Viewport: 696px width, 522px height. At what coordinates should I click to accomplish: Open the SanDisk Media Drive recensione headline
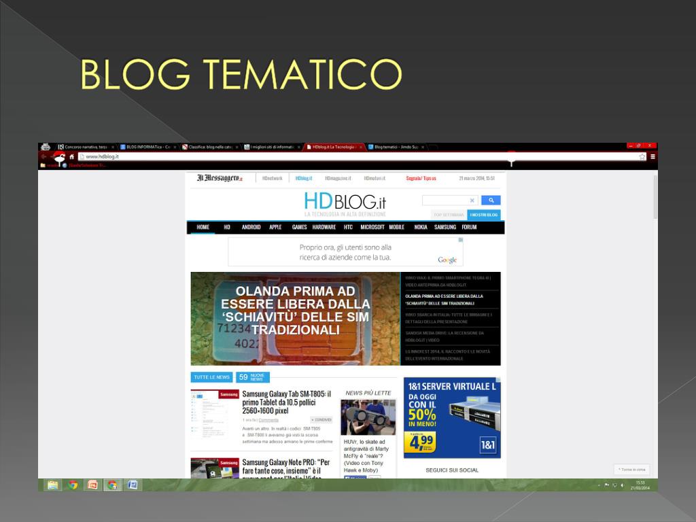coord(445,336)
